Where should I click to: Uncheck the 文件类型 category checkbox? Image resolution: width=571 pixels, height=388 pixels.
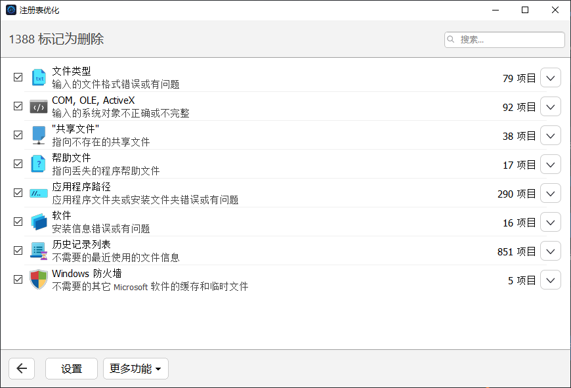18,77
